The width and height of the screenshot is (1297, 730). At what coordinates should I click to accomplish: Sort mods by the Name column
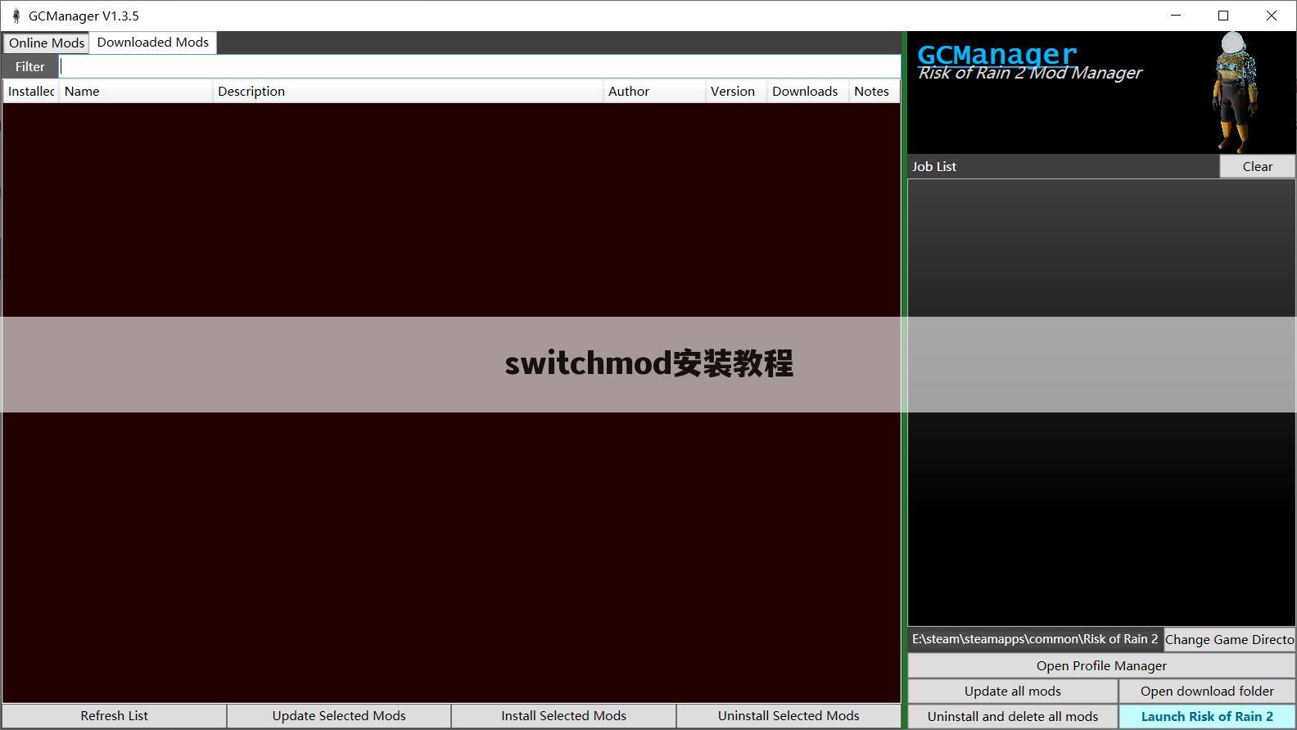click(x=135, y=91)
